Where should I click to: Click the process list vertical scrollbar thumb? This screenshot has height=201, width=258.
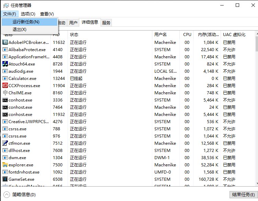(257, 44)
